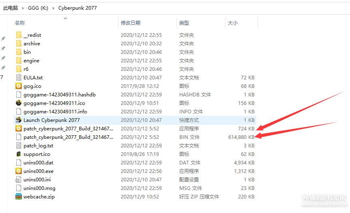Click the first quick access pin icon
Screen dimensions: 350x213
point(3,39)
